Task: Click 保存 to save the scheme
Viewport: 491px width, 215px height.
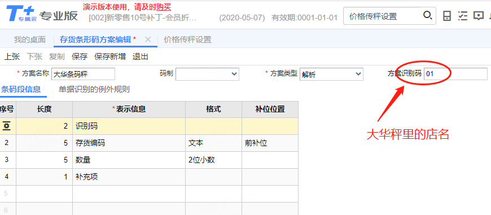Action: (80, 56)
